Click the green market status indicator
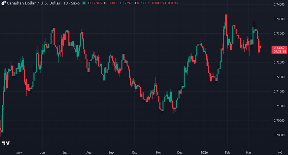 tap(84, 3)
